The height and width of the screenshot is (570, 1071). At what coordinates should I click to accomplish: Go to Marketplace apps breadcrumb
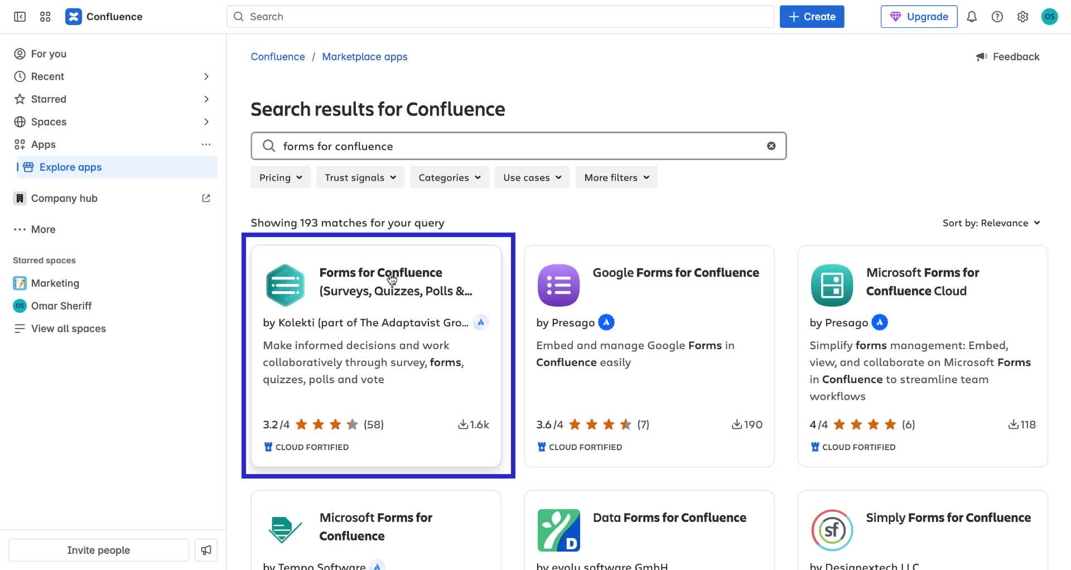[365, 56]
